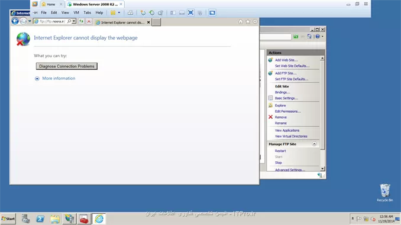The width and height of the screenshot is (401, 225).
Task: Open a new tab in Internet Explorer
Action: click(x=156, y=22)
